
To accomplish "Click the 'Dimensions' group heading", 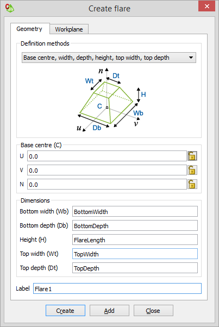I will tap(35, 200).
